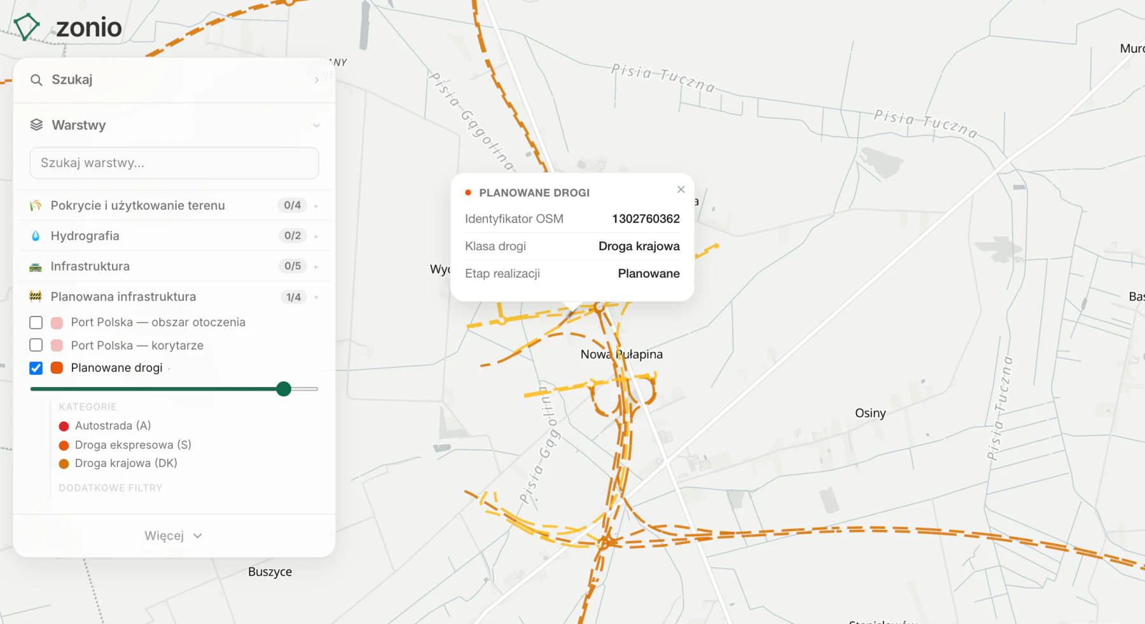Click the Infrastruktura category icon
Image resolution: width=1145 pixels, height=624 pixels.
pyautogui.click(x=36, y=267)
